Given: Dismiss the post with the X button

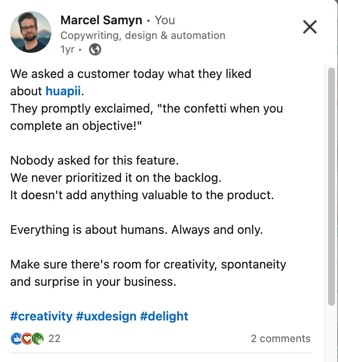Looking at the screenshot, I should (x=309, y=27).
